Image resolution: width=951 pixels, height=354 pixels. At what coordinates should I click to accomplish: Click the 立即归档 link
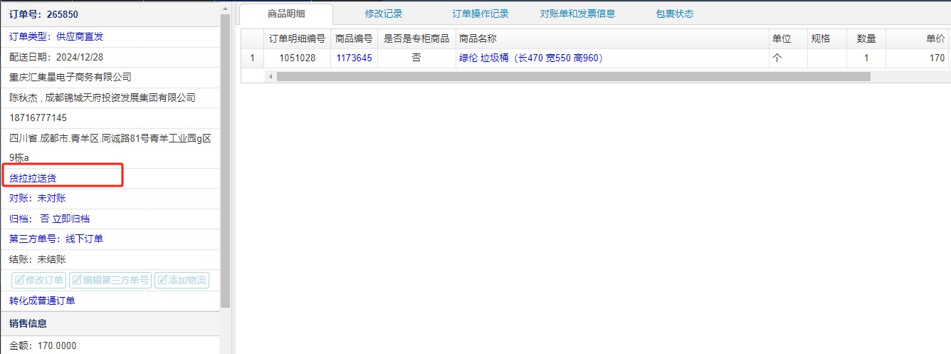(x=70, y=219)
